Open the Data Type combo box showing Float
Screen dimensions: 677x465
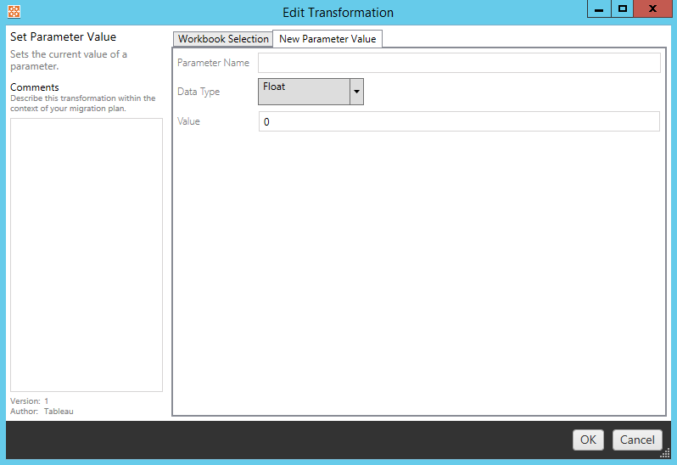coord(303,92)
